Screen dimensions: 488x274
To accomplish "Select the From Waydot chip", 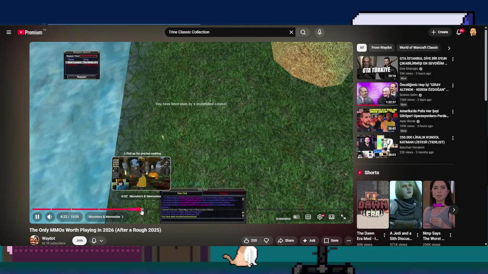I will (x=382, y=48).
